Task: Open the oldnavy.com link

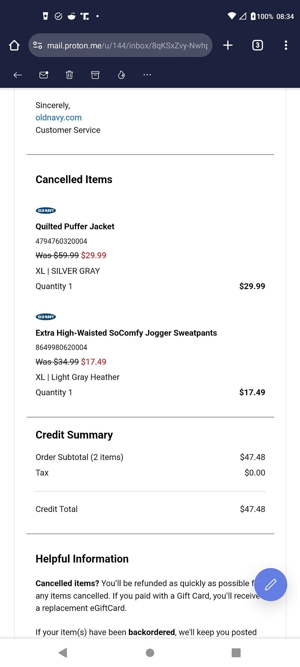Action: [58, 118]
